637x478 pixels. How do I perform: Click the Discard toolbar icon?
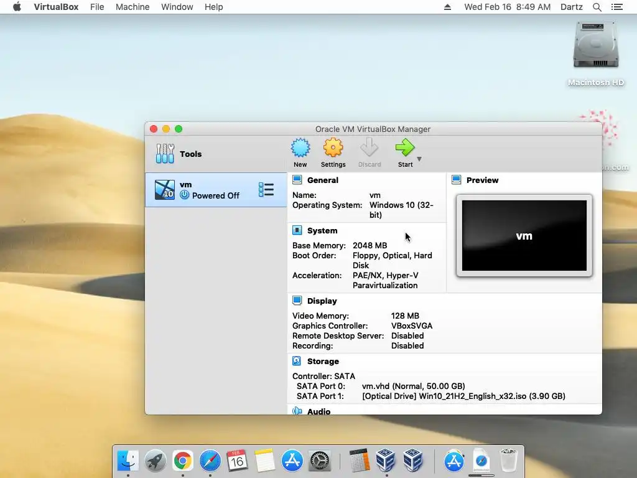370,148
